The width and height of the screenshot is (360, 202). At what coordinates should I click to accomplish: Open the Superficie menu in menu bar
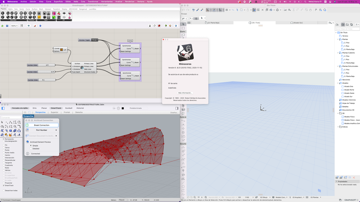(x=58, y=1)
